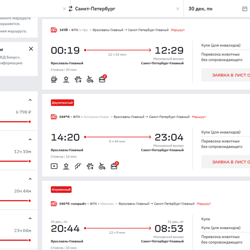This screenshot has height=250, width=250.
Task: Collapse the filter showing 20ч 44м
Action: coord(30,179)
